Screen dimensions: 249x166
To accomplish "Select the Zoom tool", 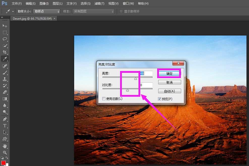I will [5, 152].
